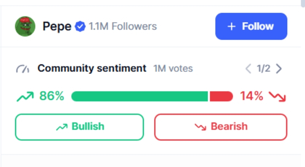Screen dimensions: 305x167
Task: Open the 1.1M Followers link
Action: 123,26
